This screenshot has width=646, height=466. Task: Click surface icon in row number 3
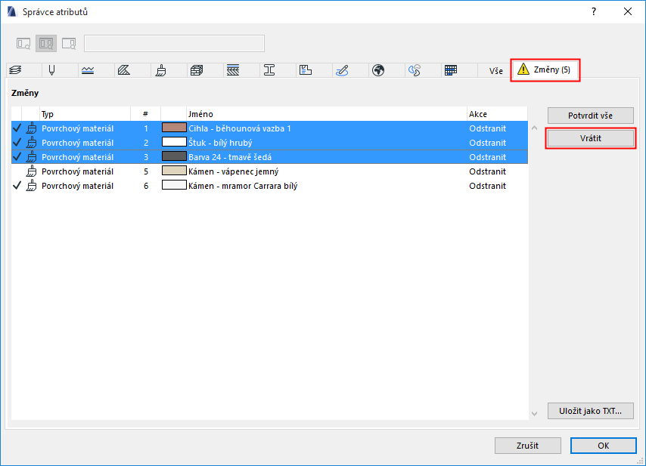[31, 157]
